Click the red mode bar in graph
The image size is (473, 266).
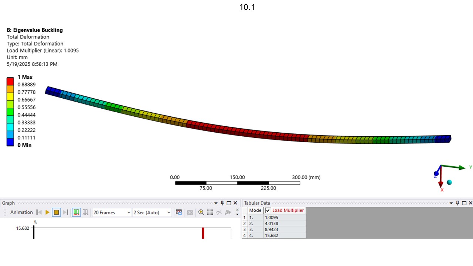coord(203,233)
